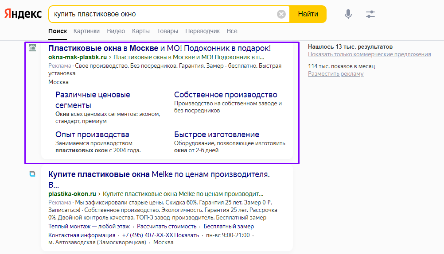
Task: Click the Найти search button
Action: click(308, 14)
